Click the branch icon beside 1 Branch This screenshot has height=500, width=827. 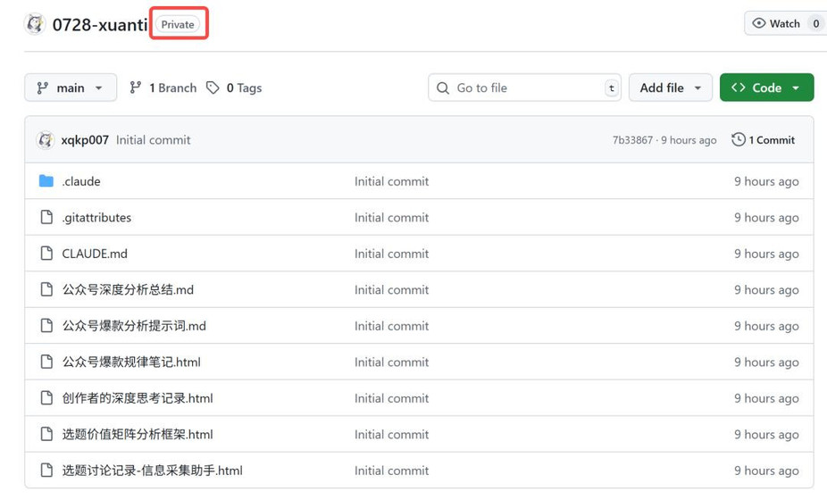(x=136, y=87)
